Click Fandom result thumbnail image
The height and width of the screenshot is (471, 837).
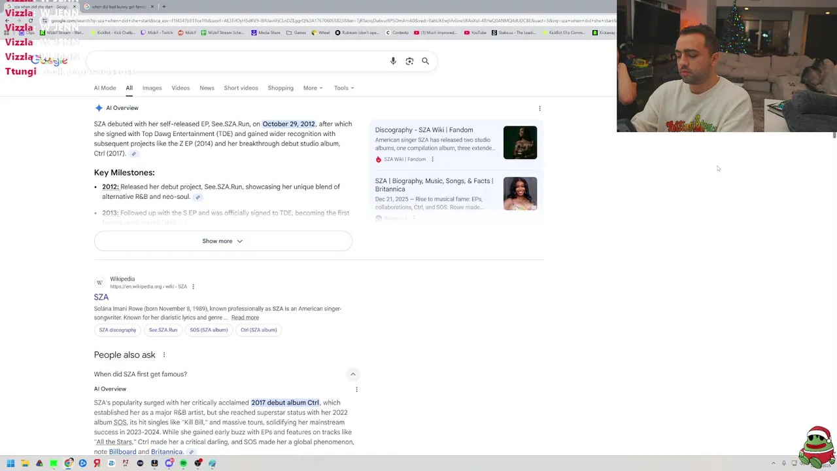point(520,143)
